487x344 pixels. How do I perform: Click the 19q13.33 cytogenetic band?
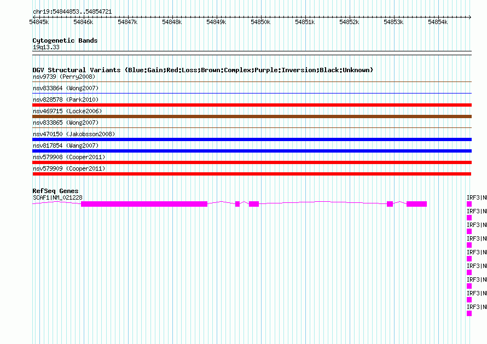tap(46, 47)
